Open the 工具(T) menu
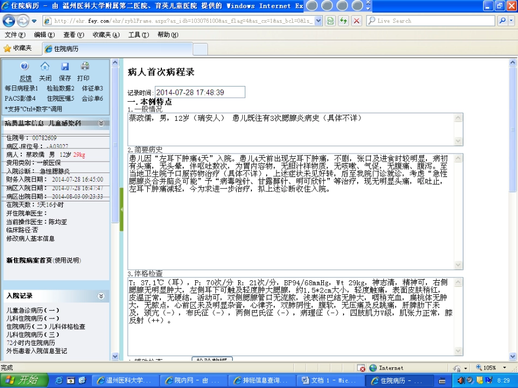The width and height of the screenshot is (518, 388). (x=138, y=35)
